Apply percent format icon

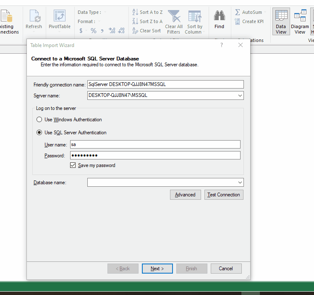[93, 31]
